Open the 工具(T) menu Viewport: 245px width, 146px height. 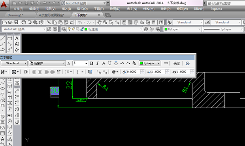point(99,9)
